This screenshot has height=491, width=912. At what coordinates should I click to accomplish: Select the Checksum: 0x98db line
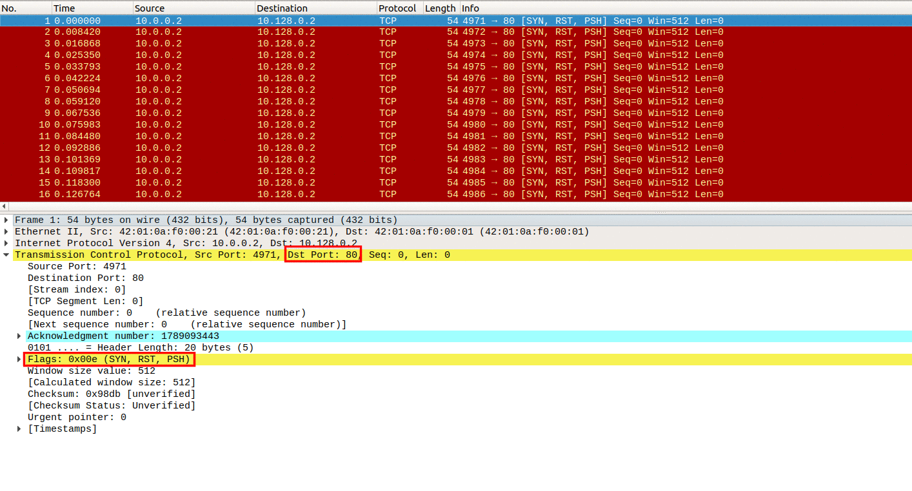coord(112,394)
